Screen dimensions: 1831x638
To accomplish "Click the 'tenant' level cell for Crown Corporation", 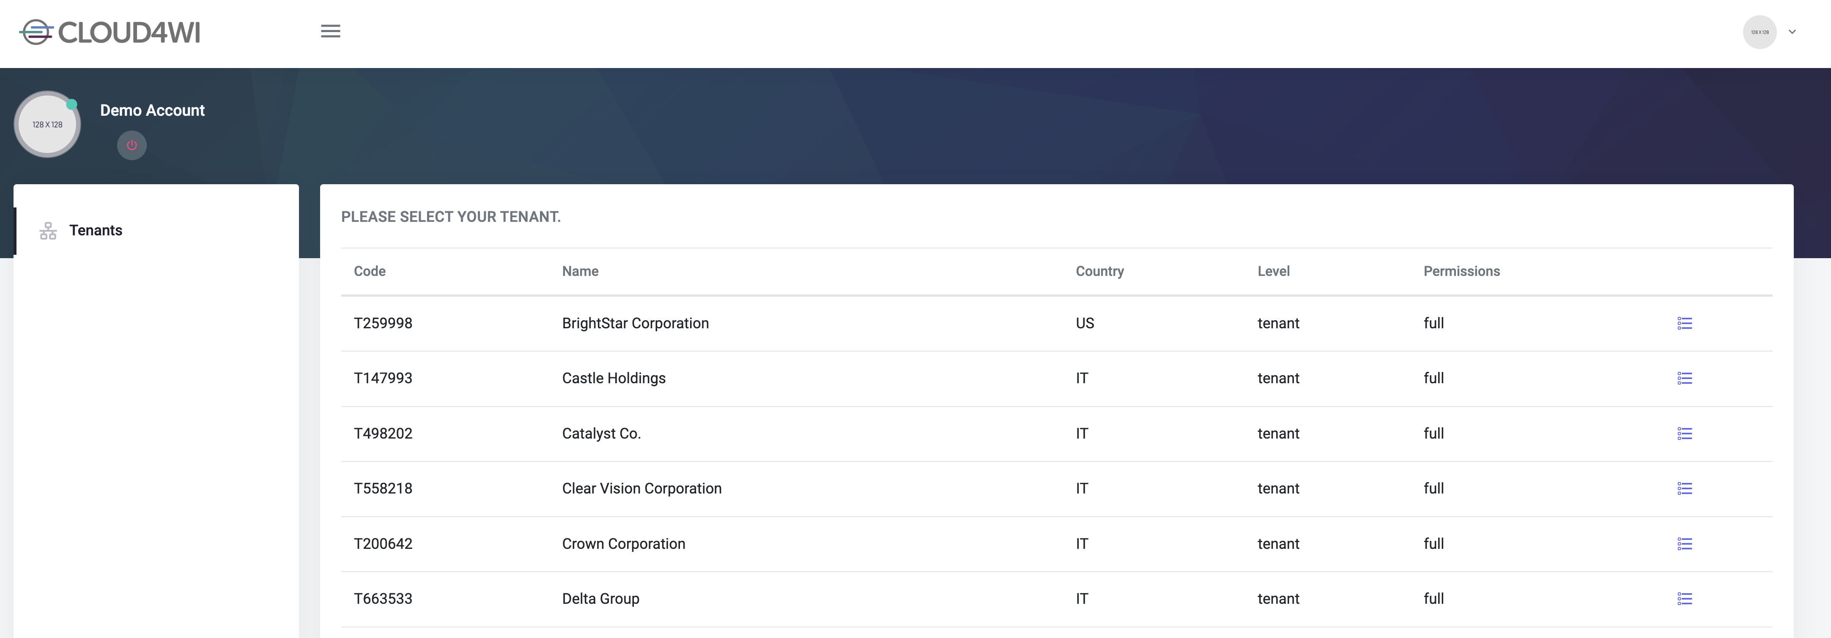I will click(x=1278, y=544).
